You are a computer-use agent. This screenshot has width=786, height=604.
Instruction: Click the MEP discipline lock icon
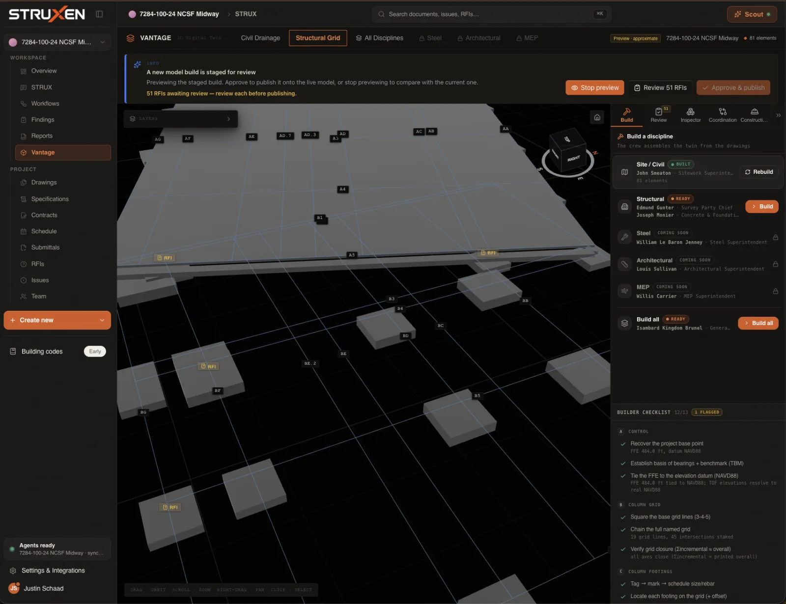[x=775, y=291]
